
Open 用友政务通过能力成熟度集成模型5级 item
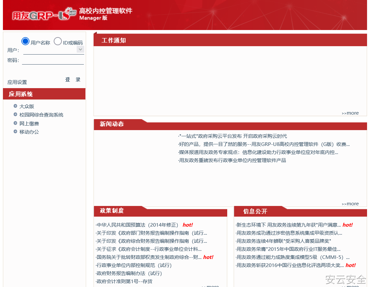point(293,257)
